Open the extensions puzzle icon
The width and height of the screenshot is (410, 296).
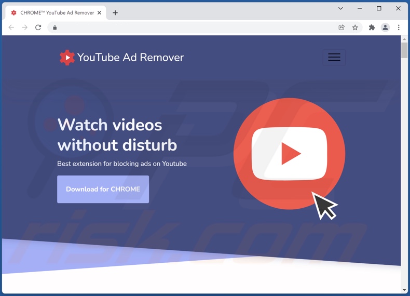[x=372, y=28]
